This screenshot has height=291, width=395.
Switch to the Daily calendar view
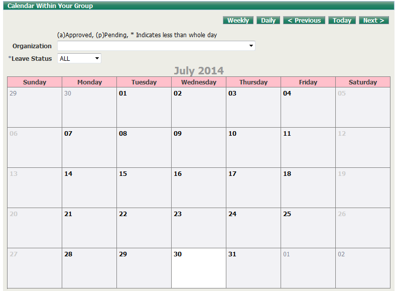click(x=268, y=21)
